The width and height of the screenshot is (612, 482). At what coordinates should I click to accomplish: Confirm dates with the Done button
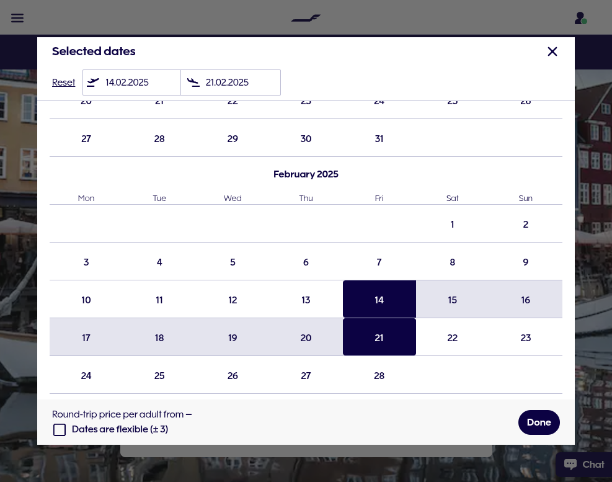tap(539, 422)
